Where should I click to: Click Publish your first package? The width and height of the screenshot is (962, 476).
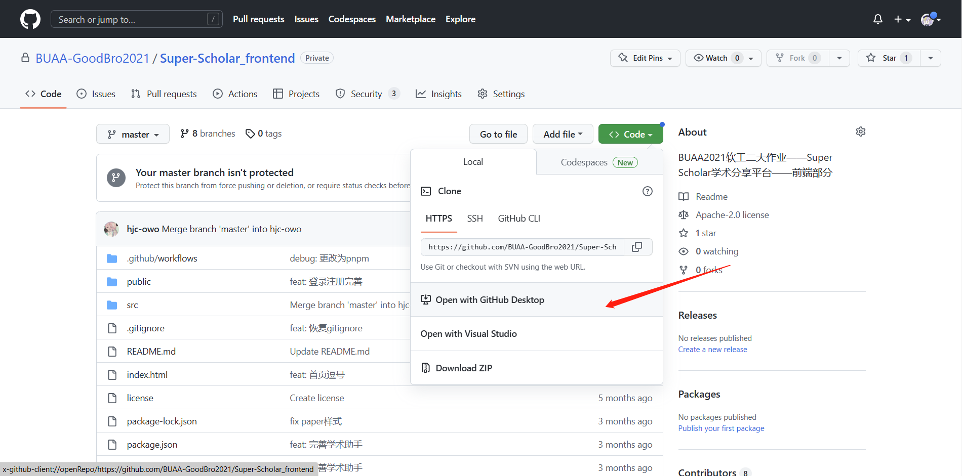coord(721,428)
